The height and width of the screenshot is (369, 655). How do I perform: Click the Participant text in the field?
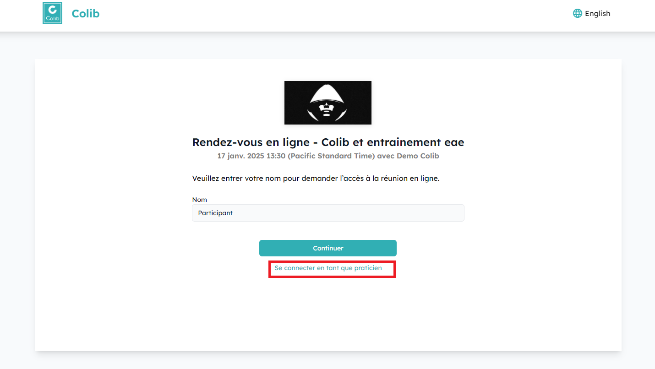pos(215,213)
